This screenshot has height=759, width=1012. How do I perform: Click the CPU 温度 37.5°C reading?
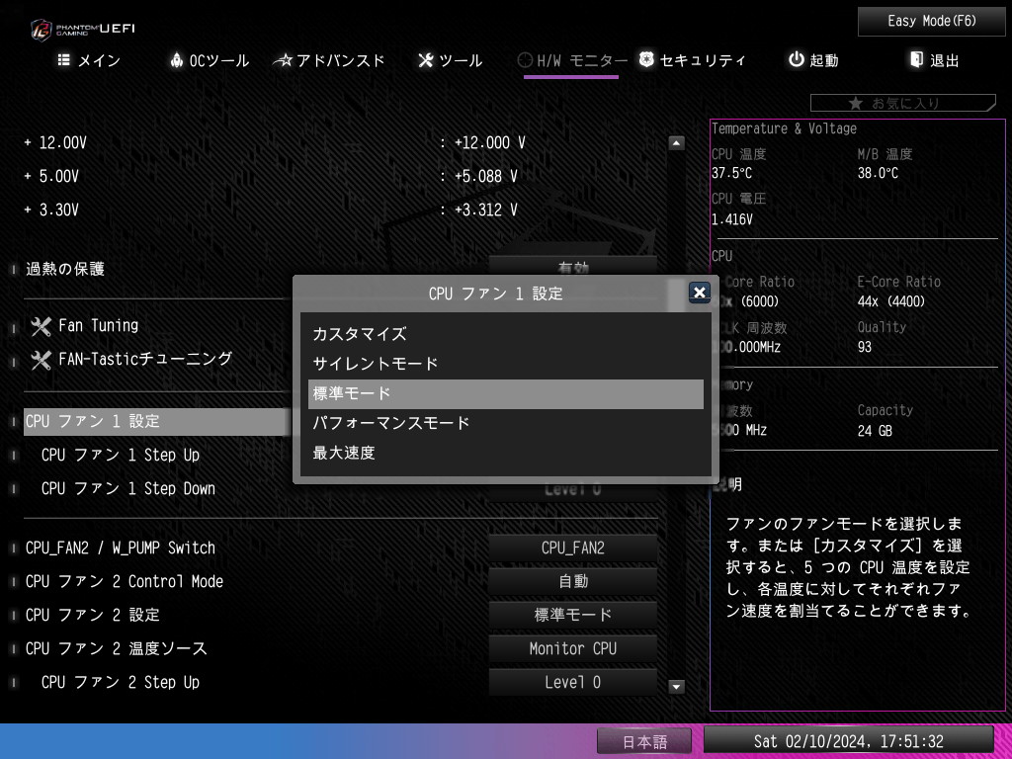coord(732,173)
